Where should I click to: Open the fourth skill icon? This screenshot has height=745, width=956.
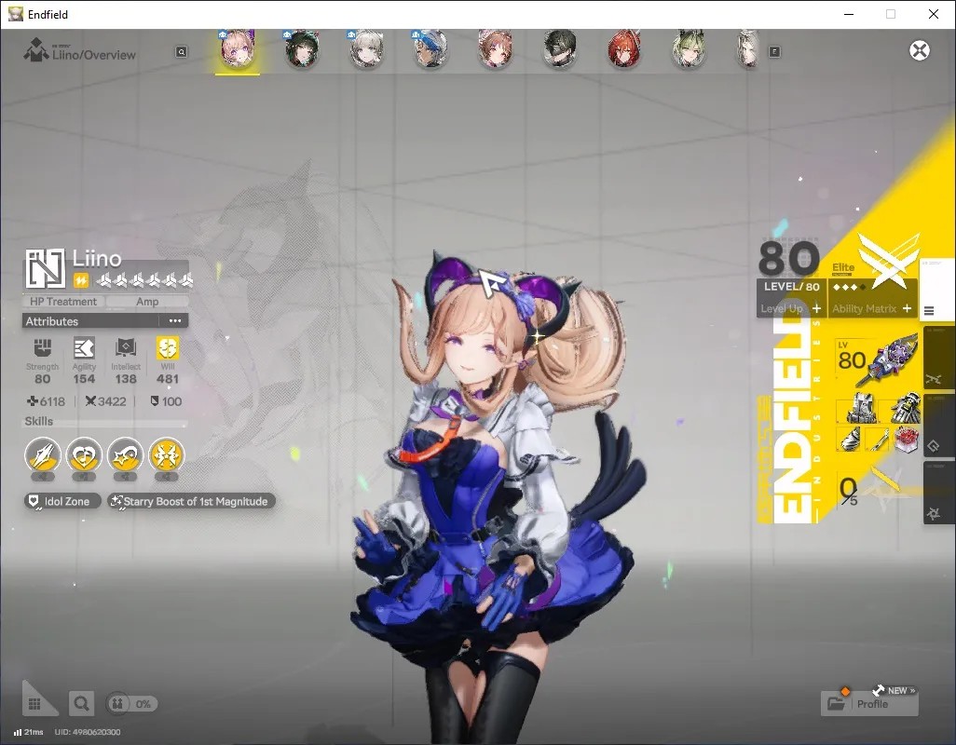[x=167, y=455]
